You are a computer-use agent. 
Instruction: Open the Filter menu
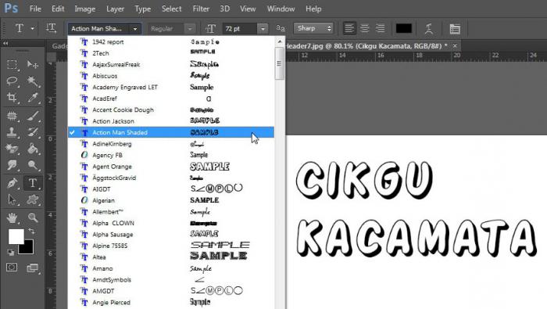(201, 9)
